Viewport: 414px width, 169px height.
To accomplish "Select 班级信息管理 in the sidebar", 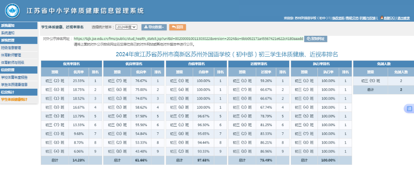I will (11, 47).
